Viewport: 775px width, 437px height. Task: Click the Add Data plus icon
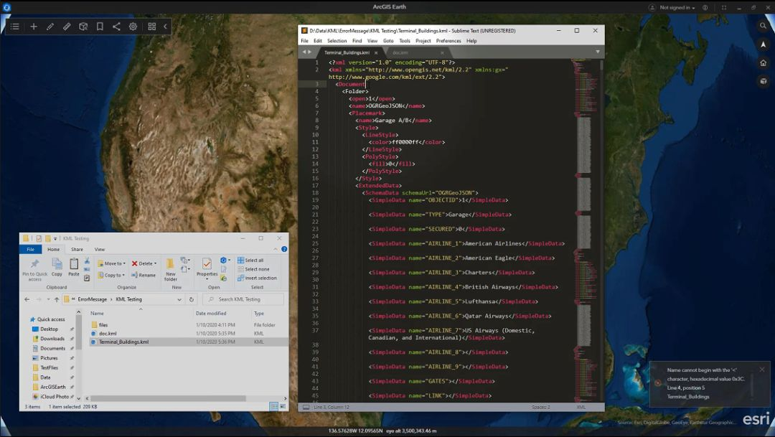[x=34, y=27]
